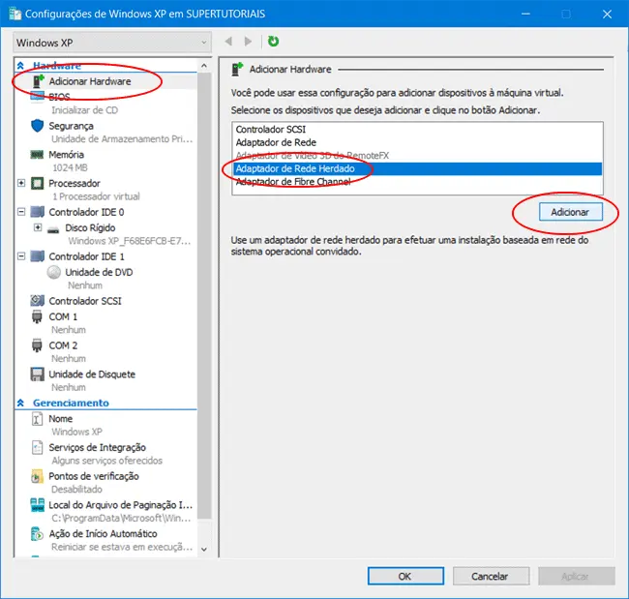Viewport: 629px width, 599px height.
Task: Select the BIOS tree item label
Action: [x=59, y=97]
